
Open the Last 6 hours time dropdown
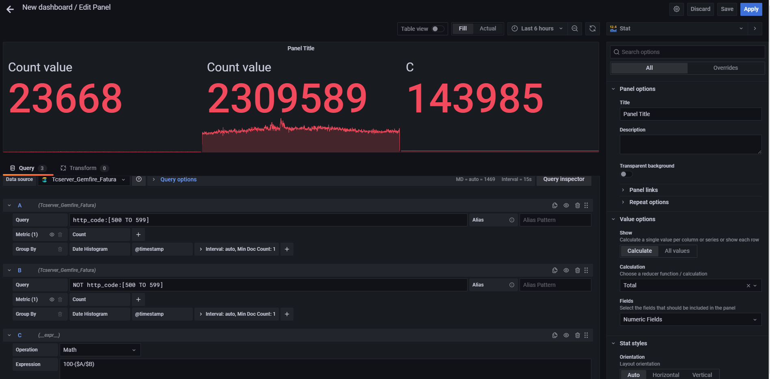click(x=537, y=28)
